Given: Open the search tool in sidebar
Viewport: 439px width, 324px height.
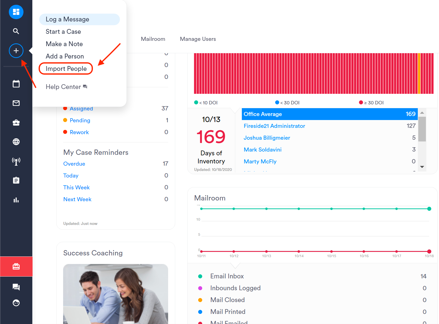Looking at the screenshot, I should pyautogui.click(x=16, y=31).
